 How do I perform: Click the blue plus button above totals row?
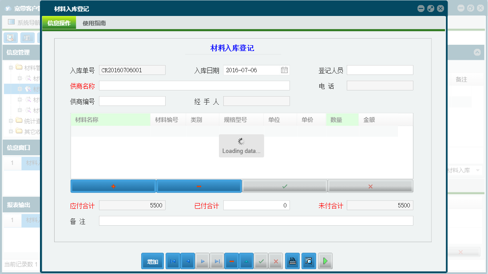pyautogui.click(x=113, y=186)
